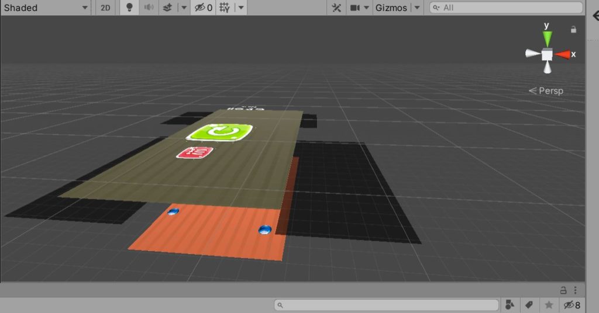Toggle Gizmos display

coord(391,8)
